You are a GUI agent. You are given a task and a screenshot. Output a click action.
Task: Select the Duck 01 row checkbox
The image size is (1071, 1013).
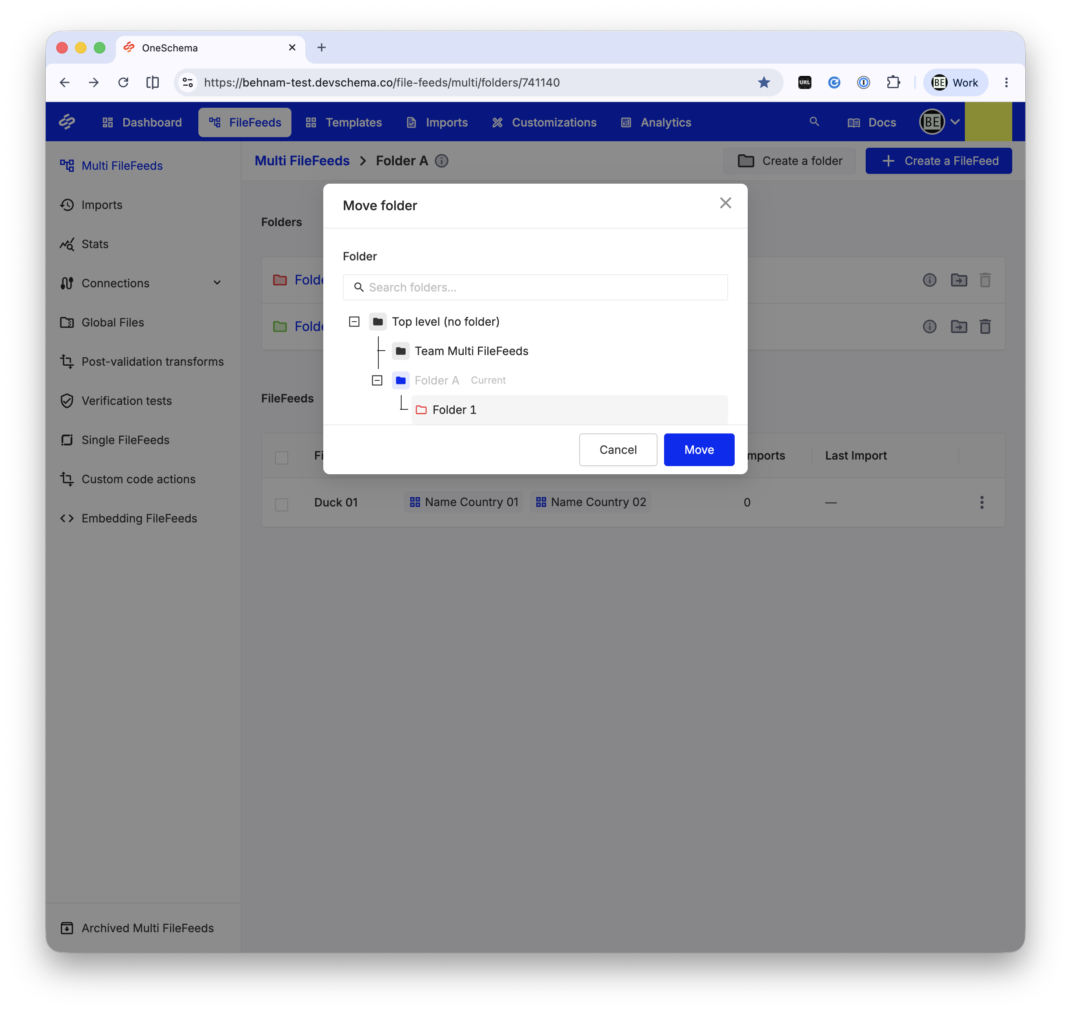click(281, 504)
